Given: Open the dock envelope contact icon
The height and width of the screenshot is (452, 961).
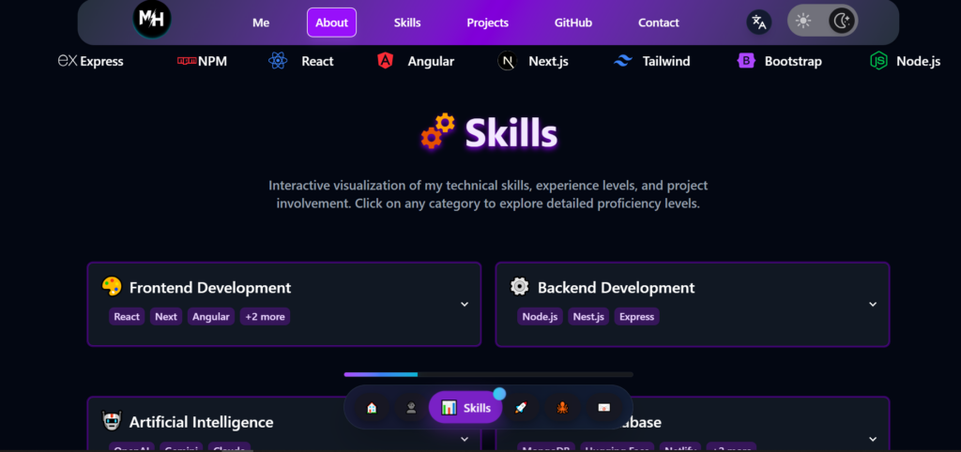Looking at the screenshot, I should coord(603,408).
